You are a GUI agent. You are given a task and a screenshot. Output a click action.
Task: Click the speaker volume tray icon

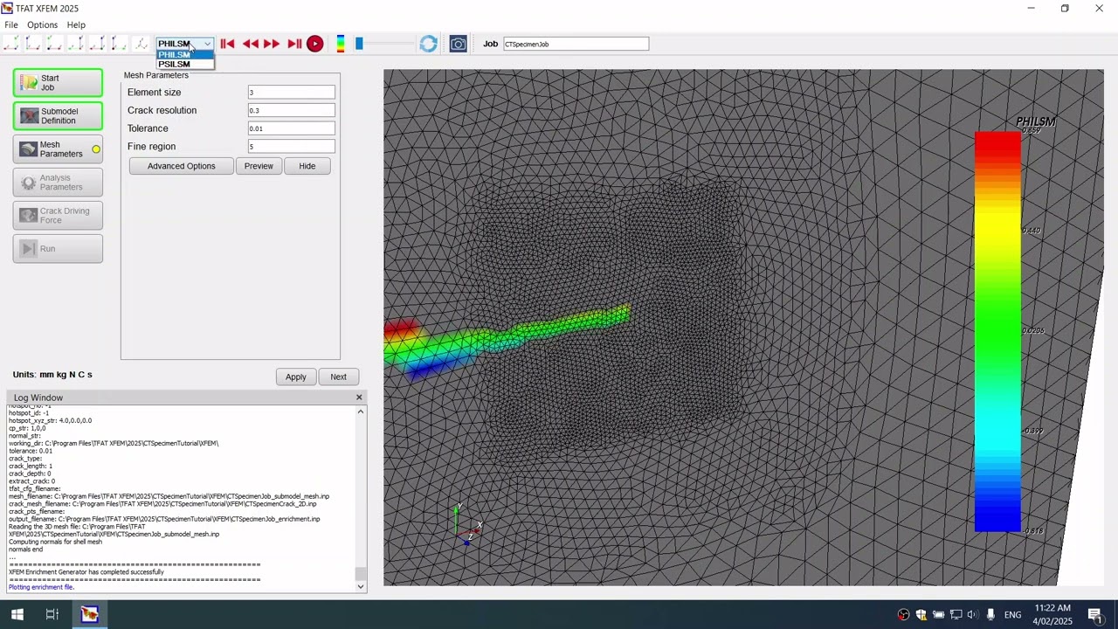972,614
